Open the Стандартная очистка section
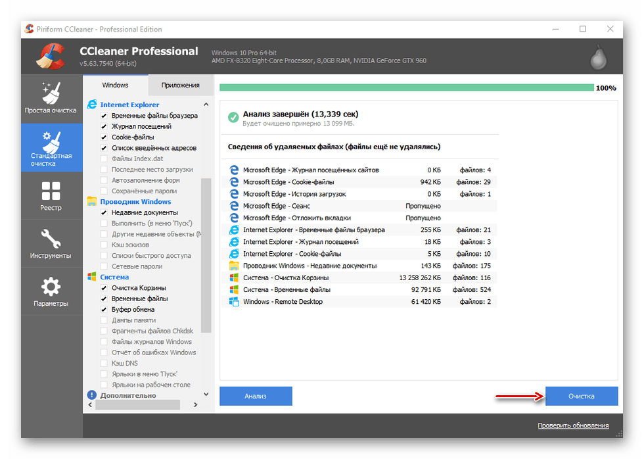Screen dimensions: 644x459 (x=51, y=147)
